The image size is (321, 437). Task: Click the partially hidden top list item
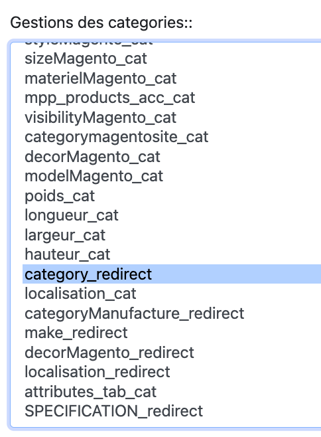coord(172,46)
